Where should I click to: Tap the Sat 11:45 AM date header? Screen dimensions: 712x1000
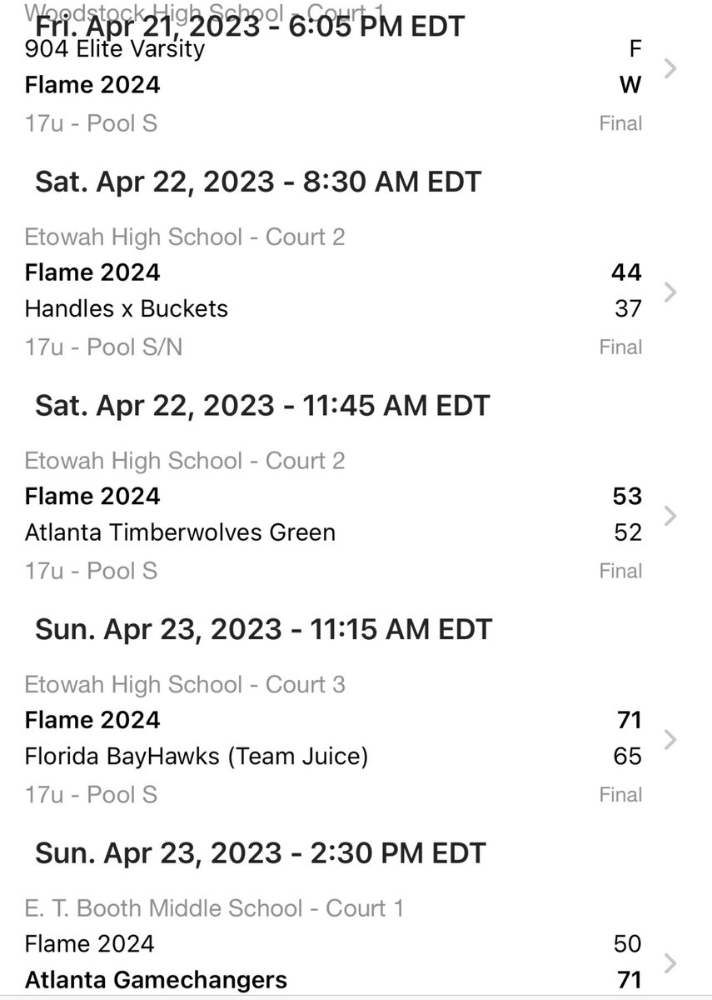point(262,406)
